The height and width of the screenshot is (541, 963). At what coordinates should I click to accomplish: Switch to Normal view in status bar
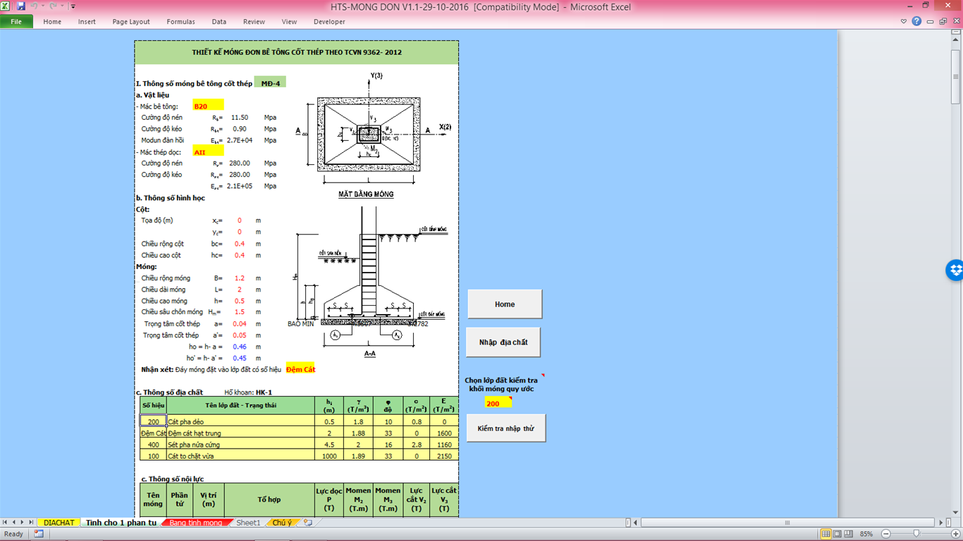click(x=826, y=534)
